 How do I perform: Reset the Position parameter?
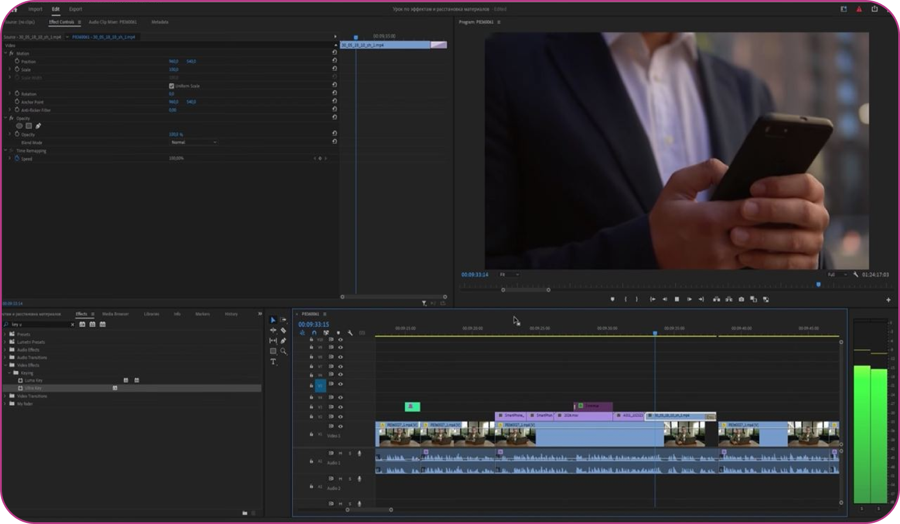pos(335,60)
